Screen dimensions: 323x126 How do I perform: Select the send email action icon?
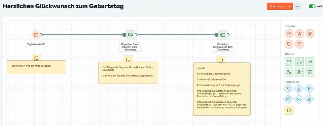[310, 61]
